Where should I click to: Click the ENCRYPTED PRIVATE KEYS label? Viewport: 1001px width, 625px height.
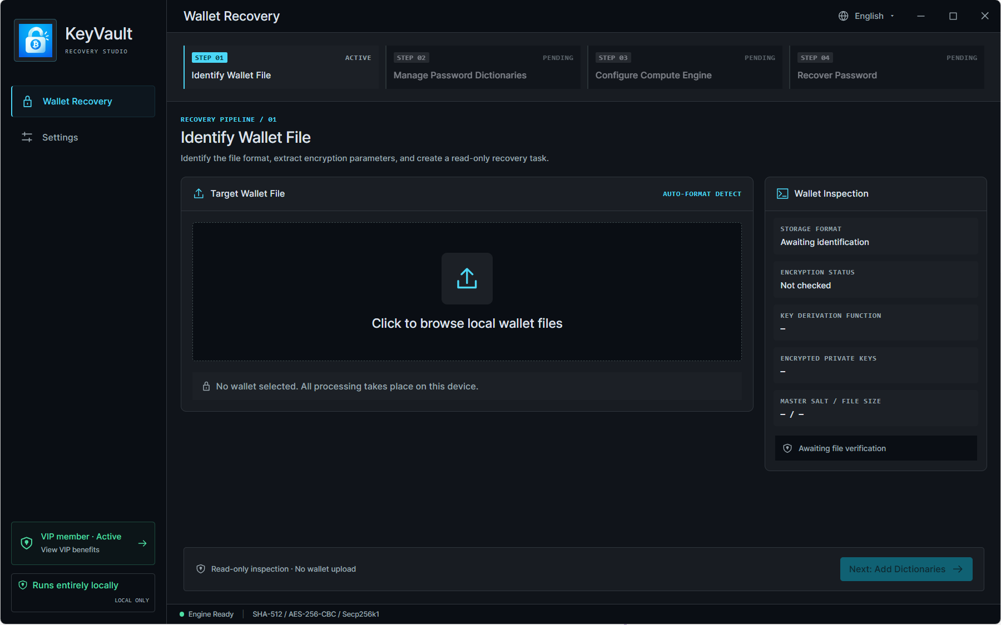[x=829, y=358]
